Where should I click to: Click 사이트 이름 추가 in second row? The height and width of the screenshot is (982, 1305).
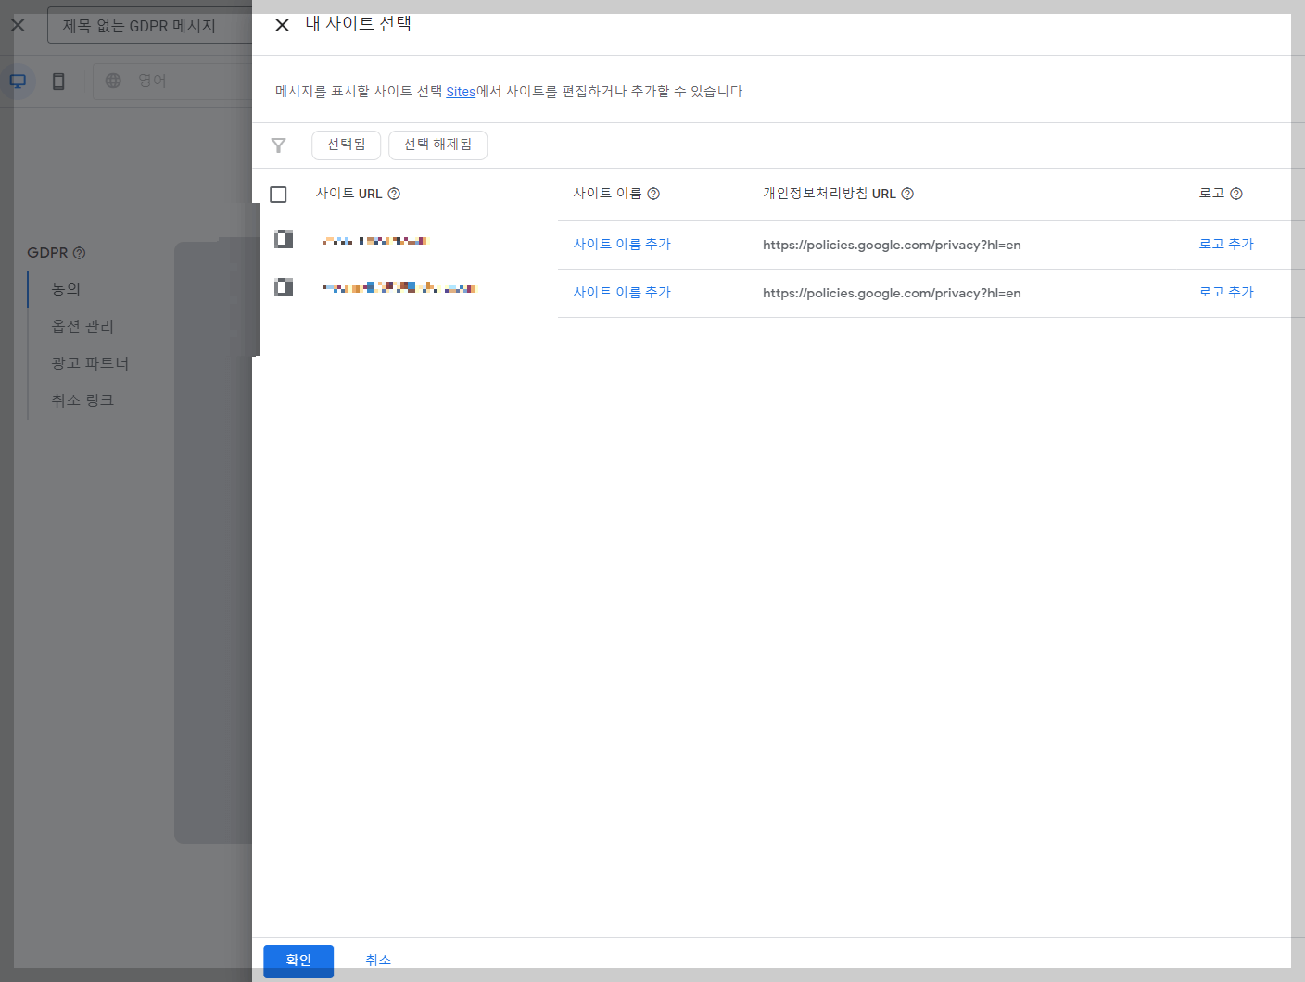point(622,292)
